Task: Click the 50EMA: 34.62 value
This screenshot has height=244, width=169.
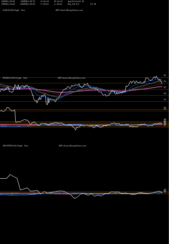Action: click(7, 4)
